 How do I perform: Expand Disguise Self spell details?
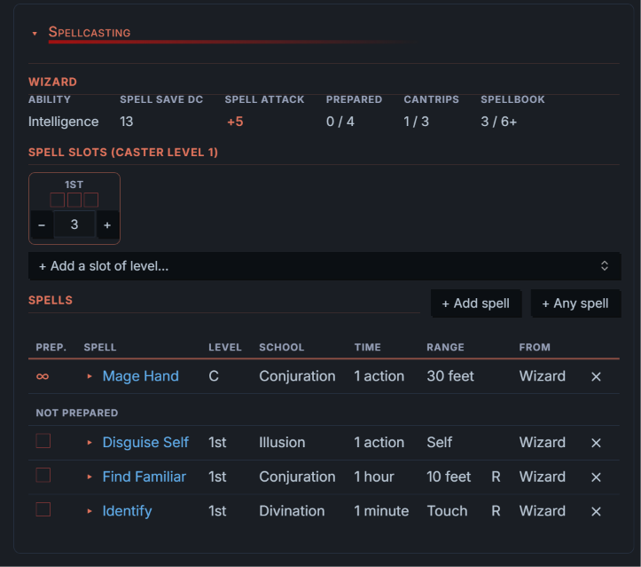[x=90, y=443]
